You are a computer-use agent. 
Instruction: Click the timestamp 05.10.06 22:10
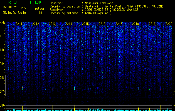[14, 13]
